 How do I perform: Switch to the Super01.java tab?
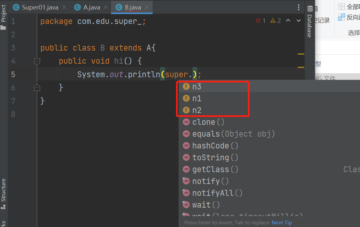(40, 7)
